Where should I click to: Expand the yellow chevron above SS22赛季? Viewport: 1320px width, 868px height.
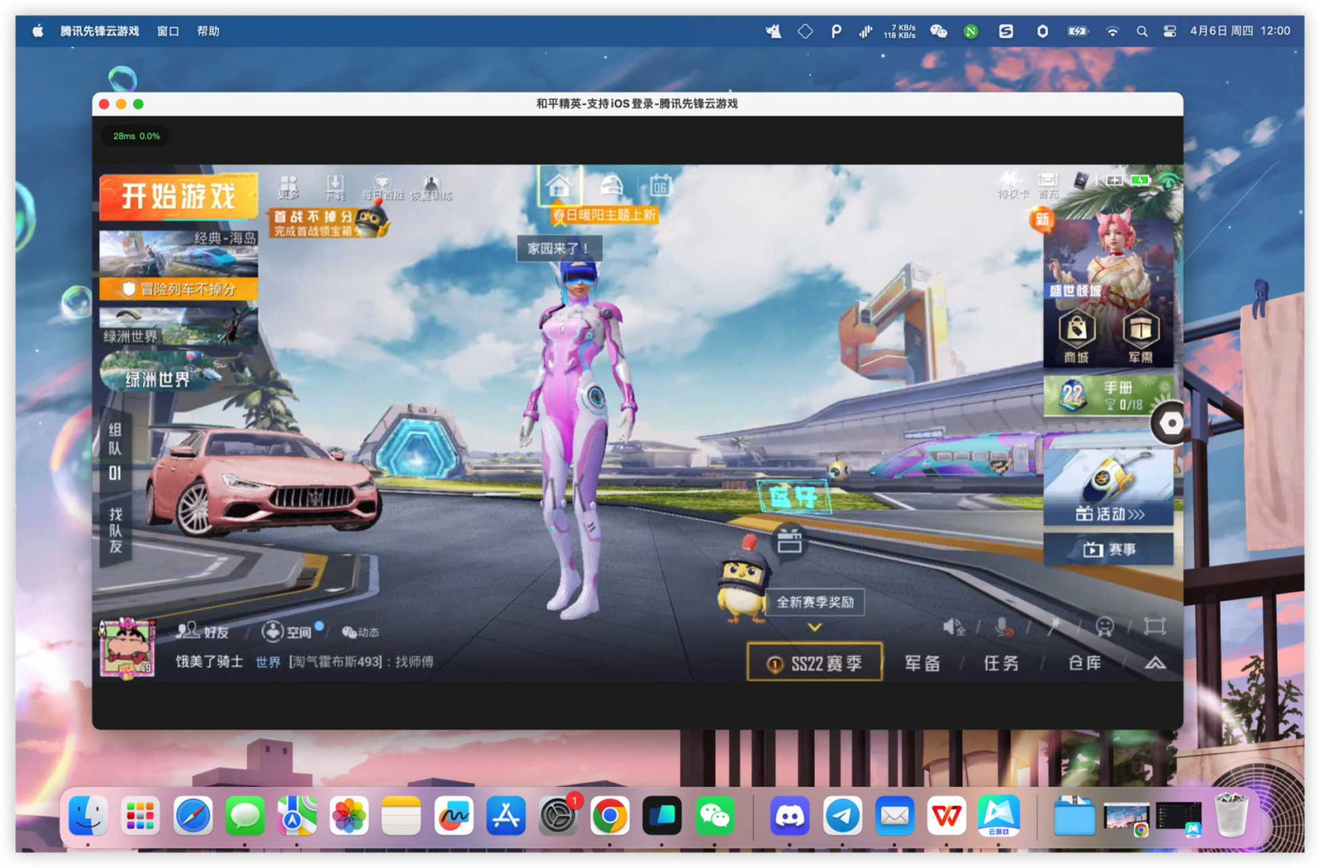pyautogui.click(x=814, y=627)
